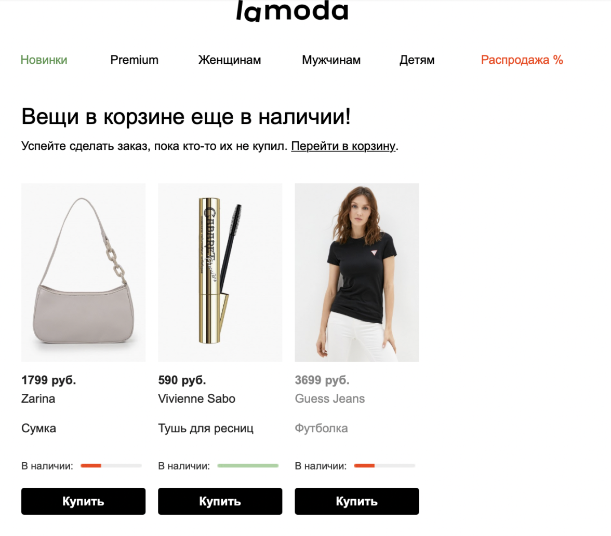Image resolution: width=611 pixels, height=536 pixels.
Task: Open the Vivienne Sabo mascara image
Action: coord(220,272)
